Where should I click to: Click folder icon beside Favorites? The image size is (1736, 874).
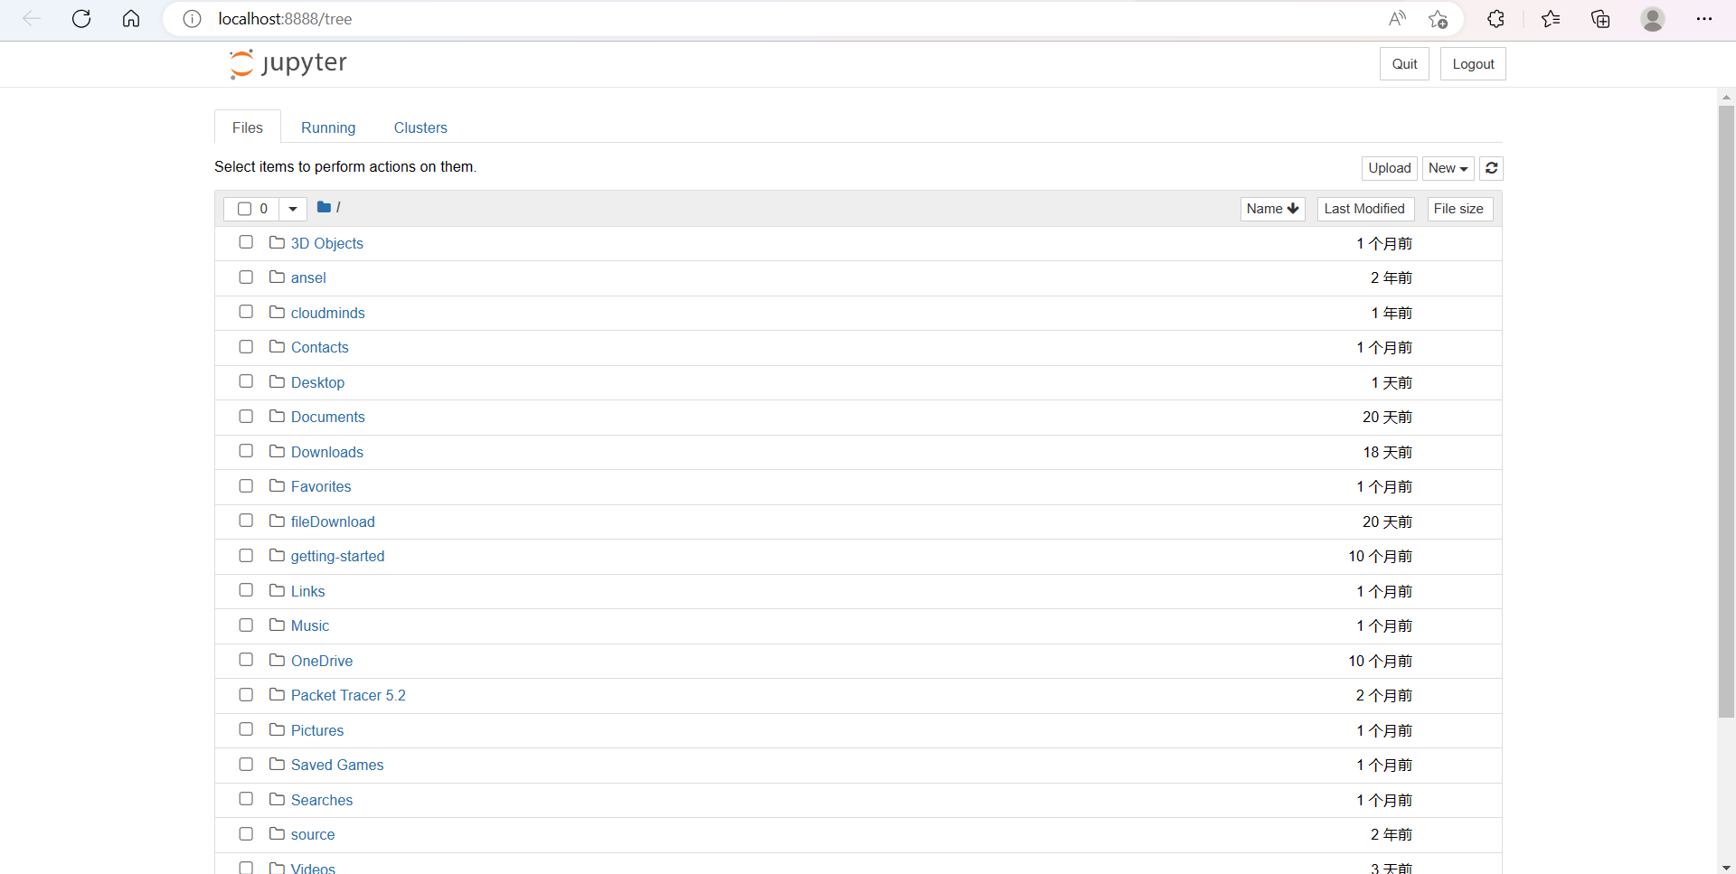277,485
